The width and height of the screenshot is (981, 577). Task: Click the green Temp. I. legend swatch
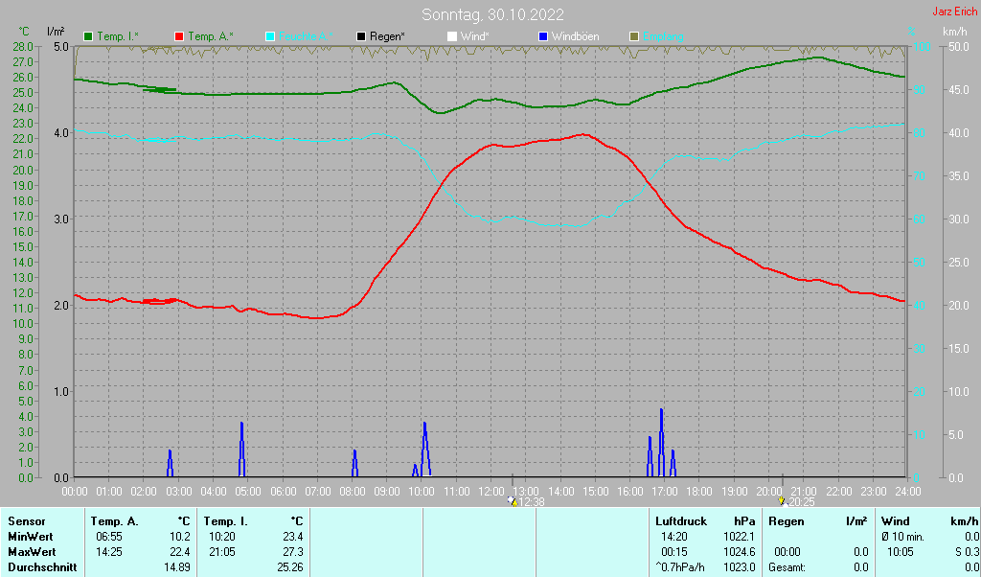(88, 37)
